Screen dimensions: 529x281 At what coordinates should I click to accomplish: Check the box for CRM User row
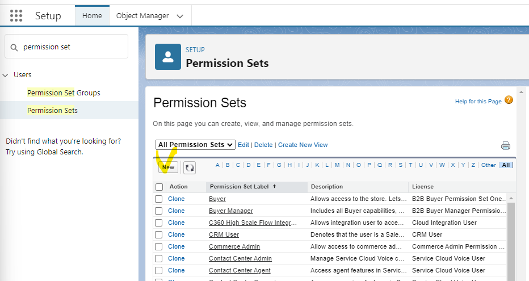coord(159,234)
